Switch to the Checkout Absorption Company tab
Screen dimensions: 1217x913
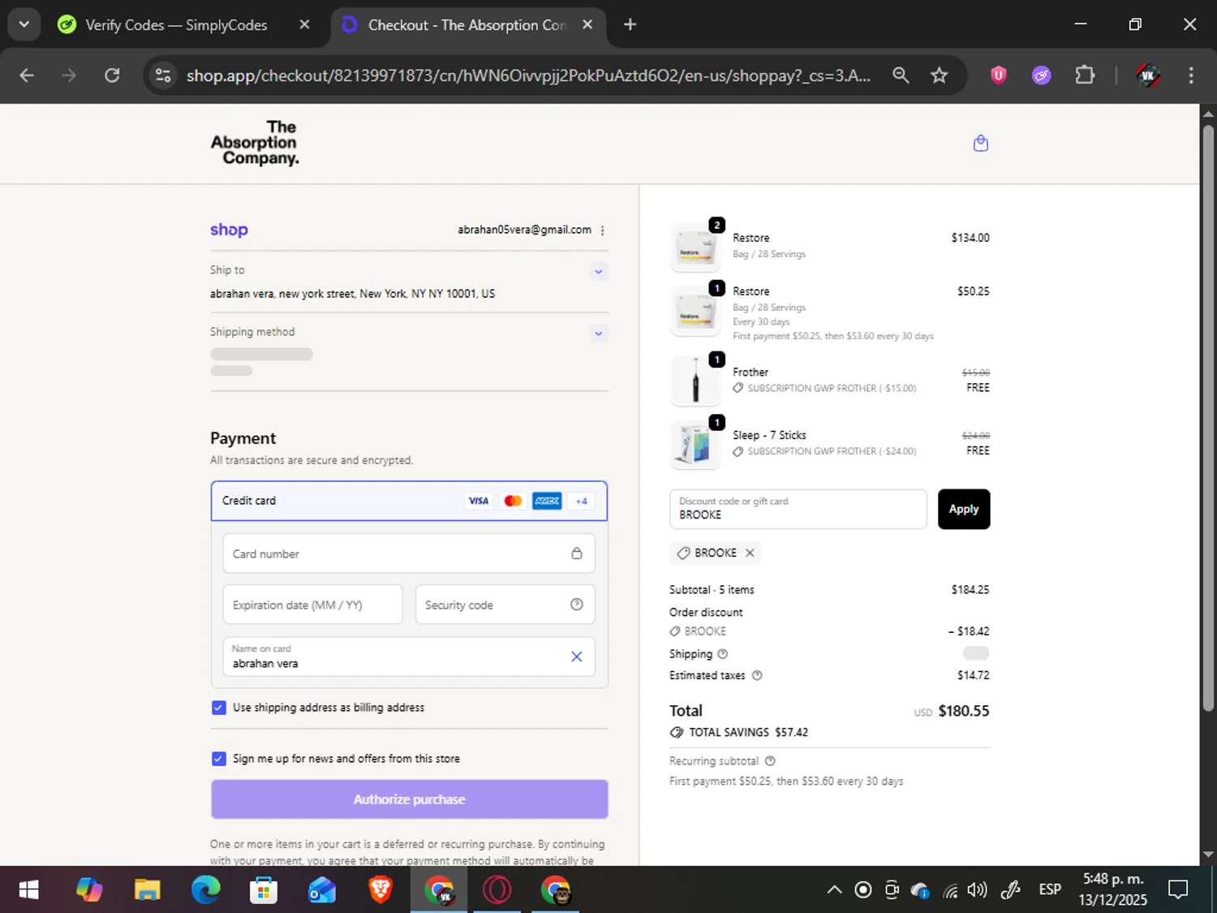point(468,25)
